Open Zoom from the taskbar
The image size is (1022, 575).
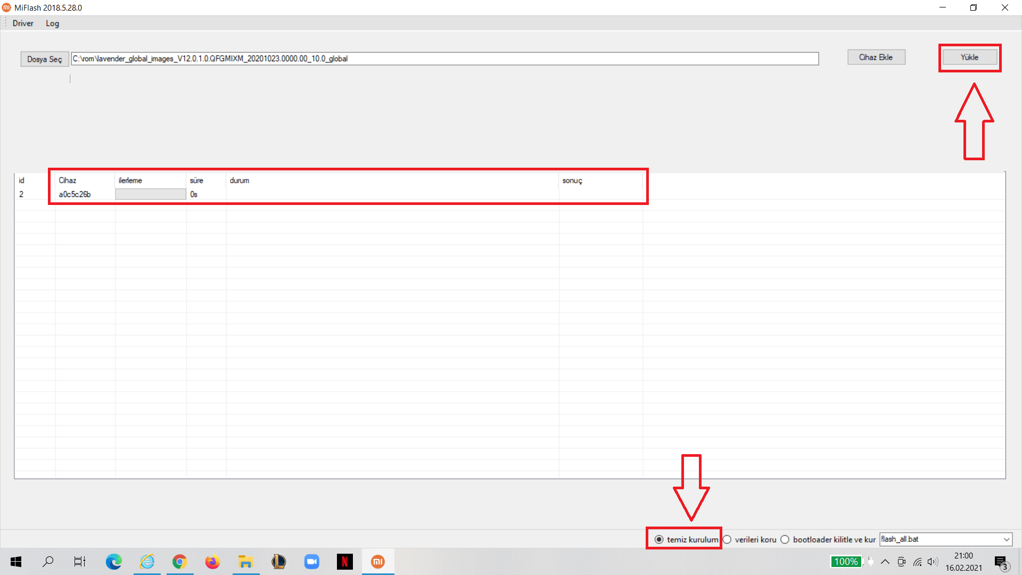(312, 562)
